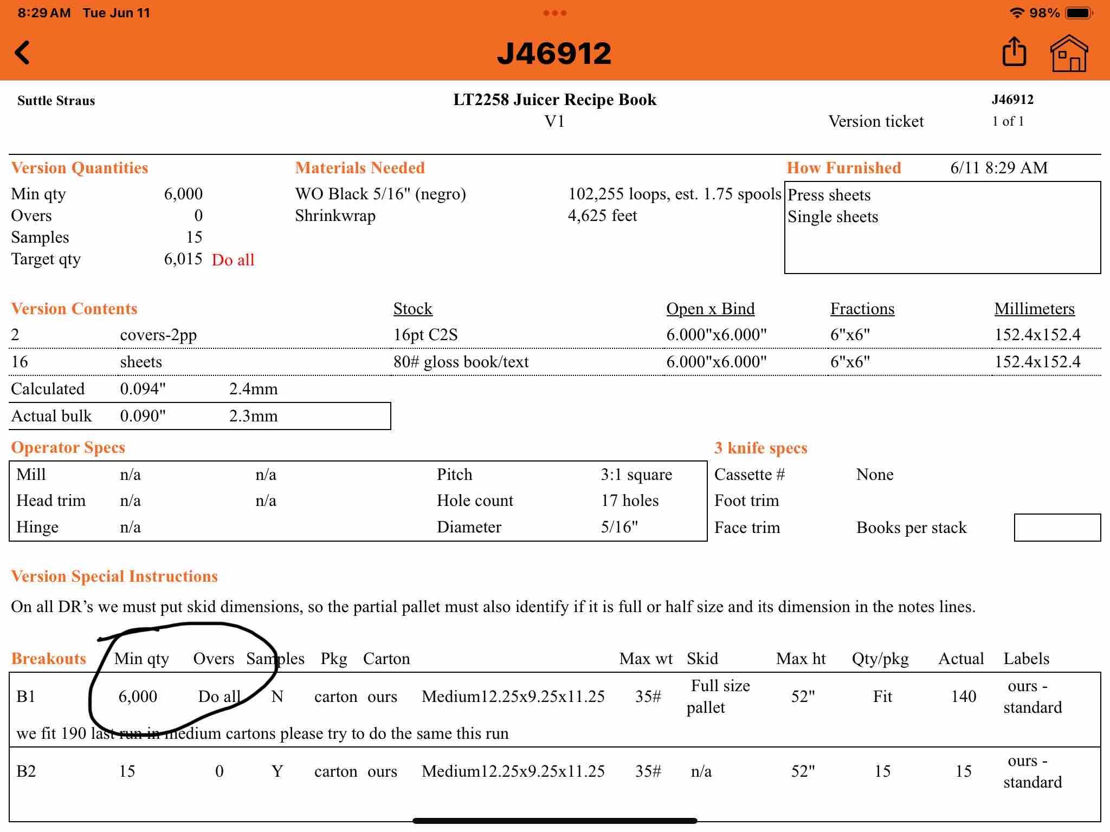This screenshot has width=1110, height=832.
Task: Tap the back arrow icon
Action: pyautogui.click(x=23, y=53)
